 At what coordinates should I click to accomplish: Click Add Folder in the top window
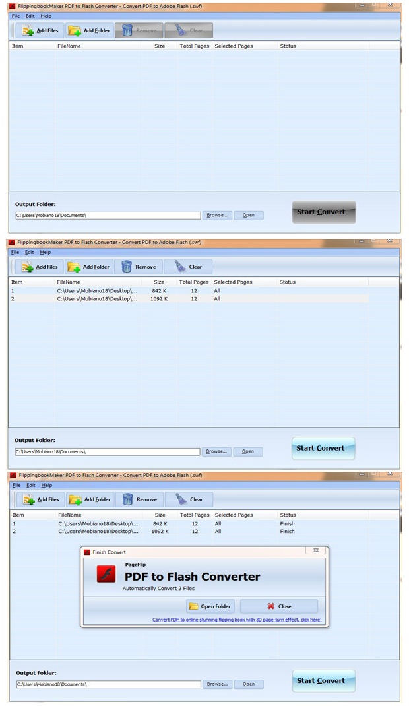coord(89,30)
